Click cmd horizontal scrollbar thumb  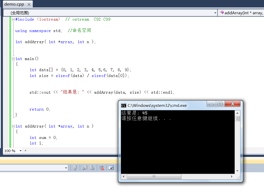tap(154, 177)
